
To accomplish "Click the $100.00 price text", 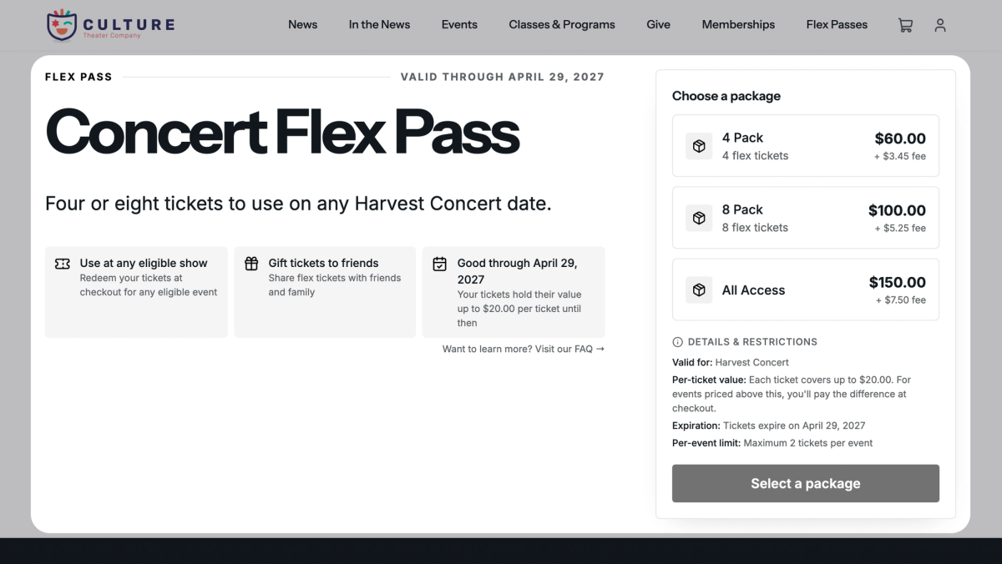I will click(x=897, y=210).
